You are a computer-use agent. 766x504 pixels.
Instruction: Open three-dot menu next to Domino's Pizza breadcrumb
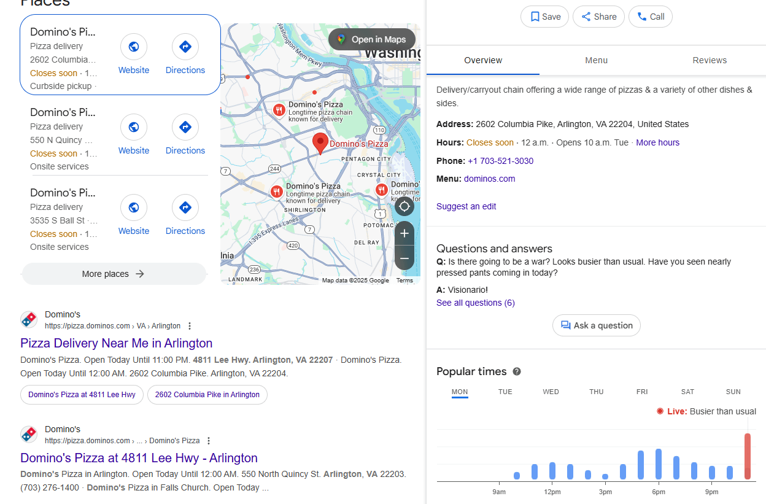tap(209, 441)
